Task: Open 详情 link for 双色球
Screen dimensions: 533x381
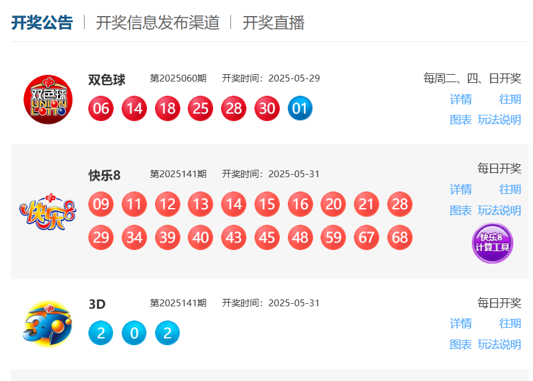Action: (x=461, y=99)
